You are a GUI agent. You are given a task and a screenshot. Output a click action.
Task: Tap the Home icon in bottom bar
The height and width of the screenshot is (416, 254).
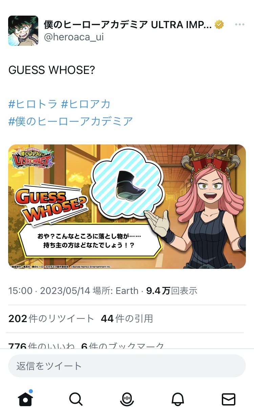[x=25, y=399]
